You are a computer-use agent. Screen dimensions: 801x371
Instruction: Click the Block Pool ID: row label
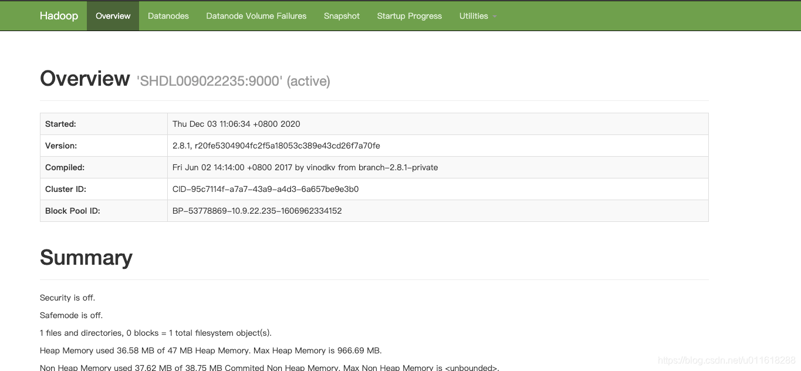pyautogui.click(x=73, y=211)
